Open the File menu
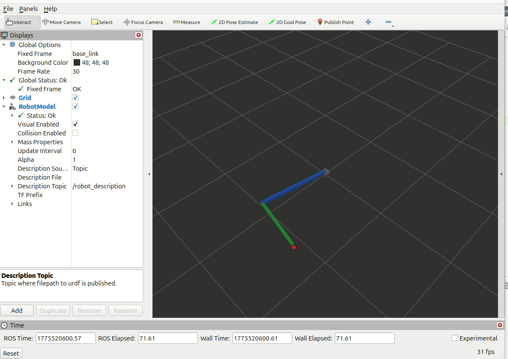This screenshot has height=359, width=508. pyautogui.click(x=8, y=9)
